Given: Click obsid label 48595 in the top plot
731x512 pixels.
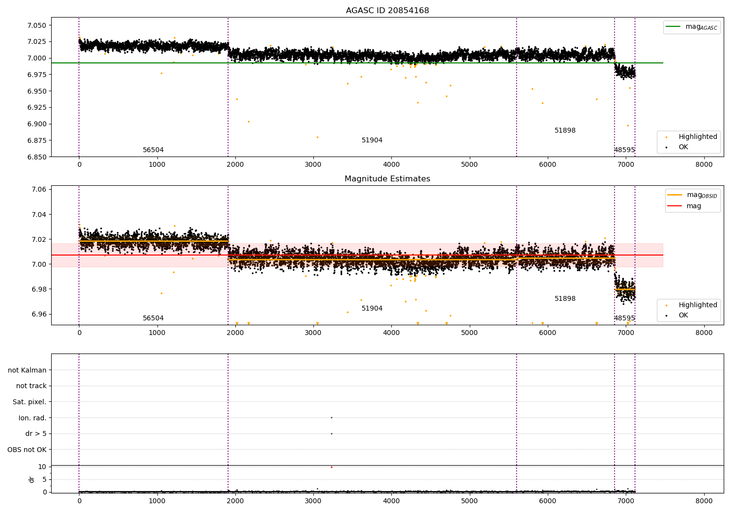Looking at the screenshot, I should (x=624, y=150).
